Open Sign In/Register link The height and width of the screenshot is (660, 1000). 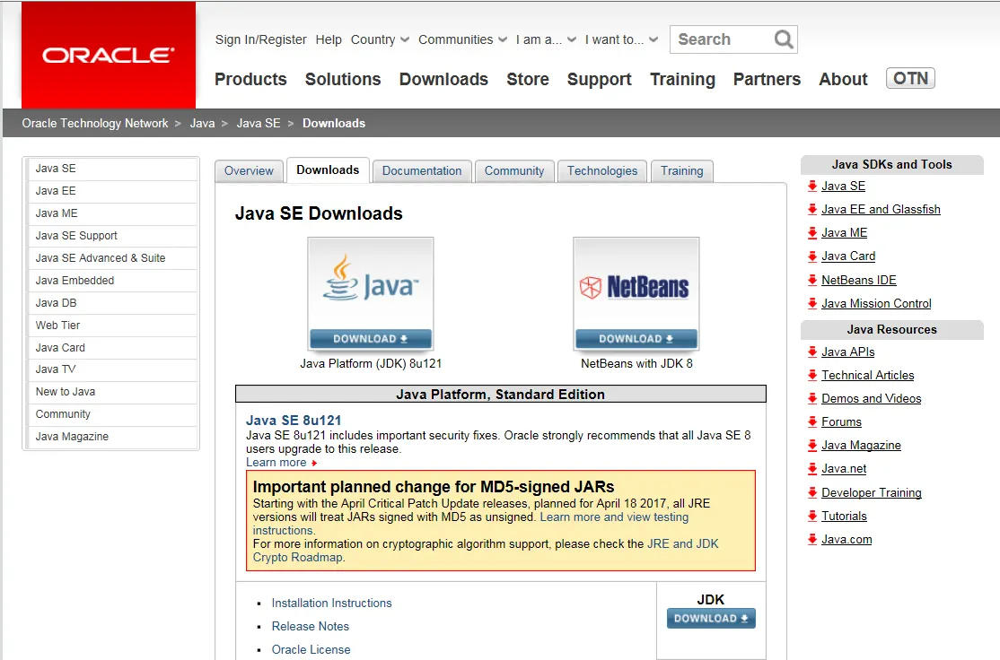(261, 39)
